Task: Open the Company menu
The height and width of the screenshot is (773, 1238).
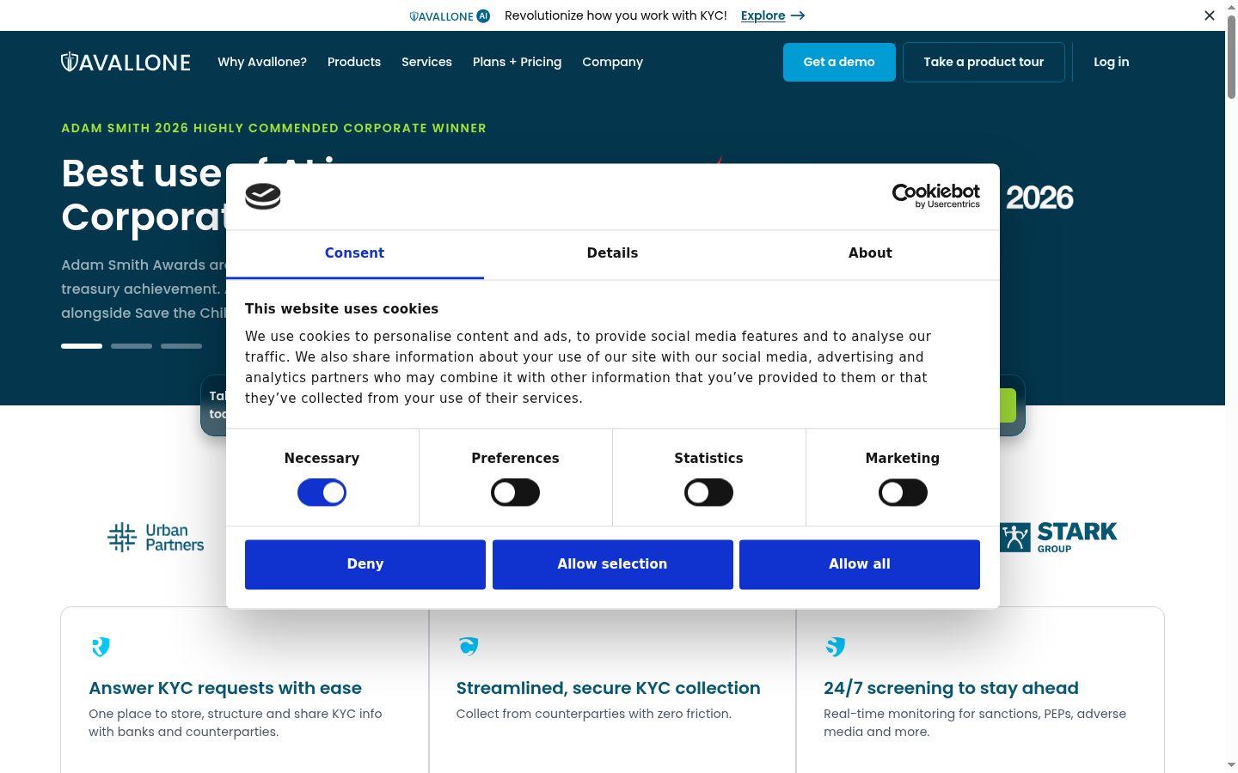Action: coord(612,62)
